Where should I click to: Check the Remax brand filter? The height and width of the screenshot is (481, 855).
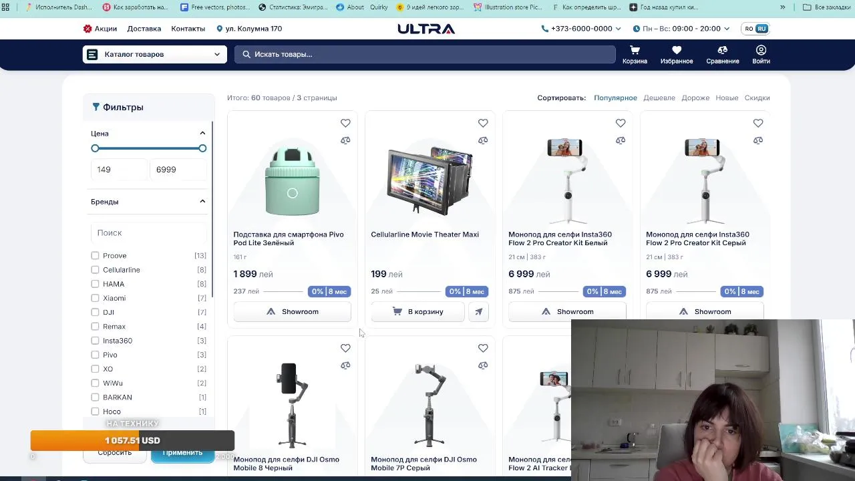(x=95, y=327)
